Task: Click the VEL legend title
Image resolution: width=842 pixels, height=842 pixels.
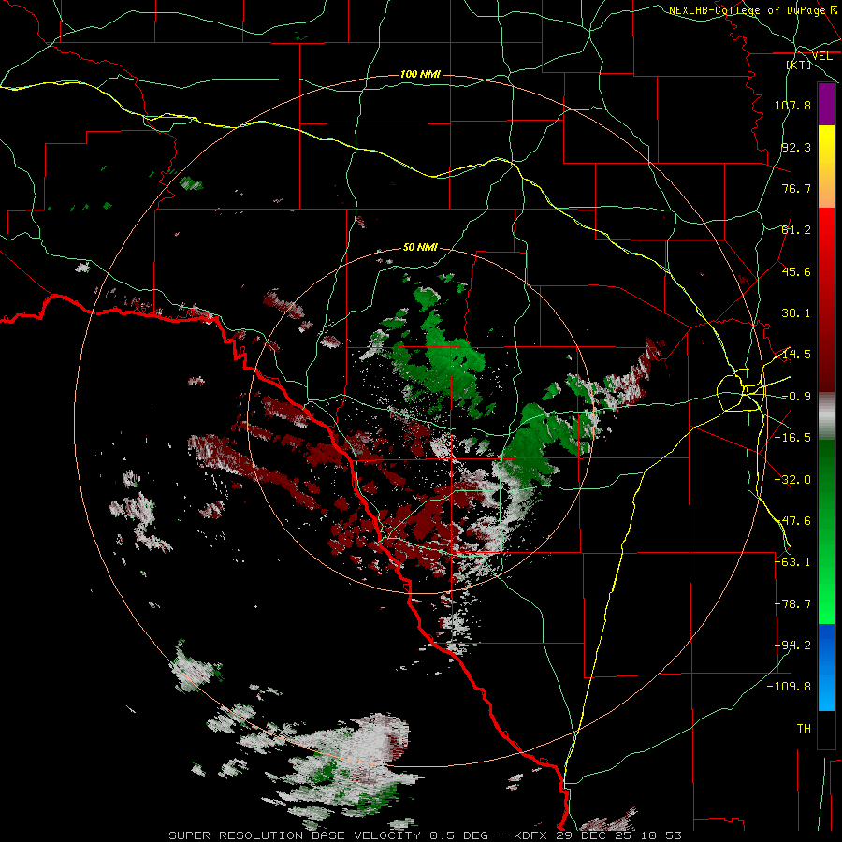Action: [x=821, y=56]
